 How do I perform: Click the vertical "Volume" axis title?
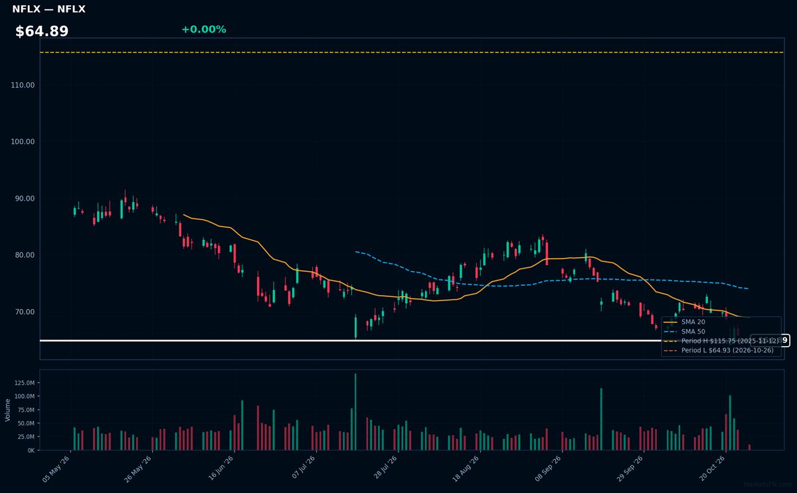click(8, 410)
